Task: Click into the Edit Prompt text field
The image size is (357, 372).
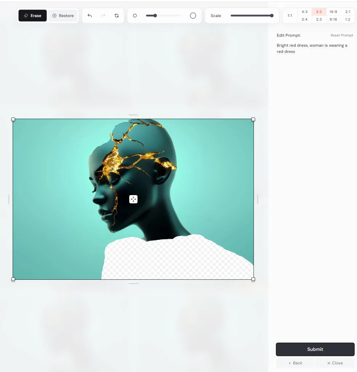Action: pos(312,49)
